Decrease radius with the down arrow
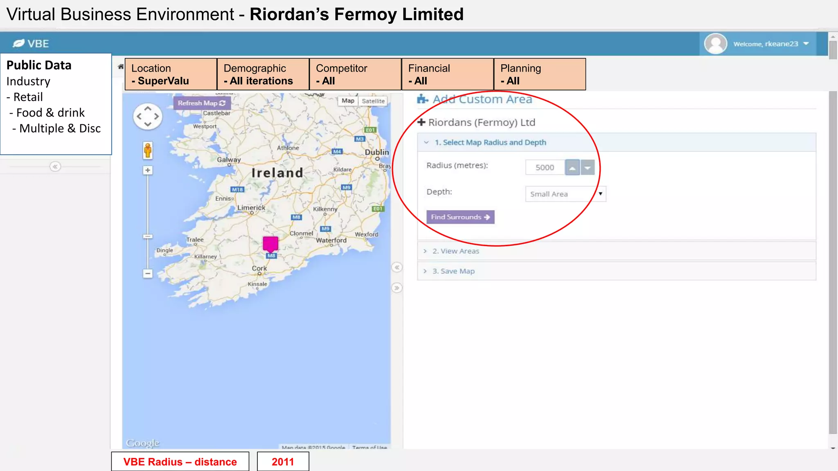 tap(588, 168)
